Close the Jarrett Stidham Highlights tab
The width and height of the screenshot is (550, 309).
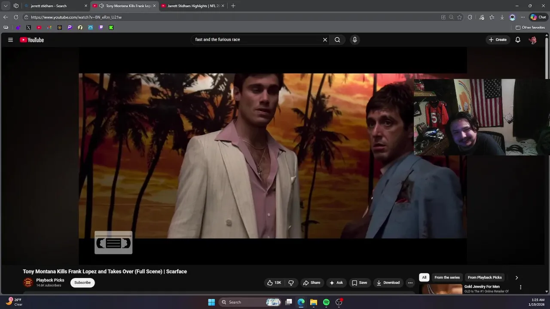(223, 6)
